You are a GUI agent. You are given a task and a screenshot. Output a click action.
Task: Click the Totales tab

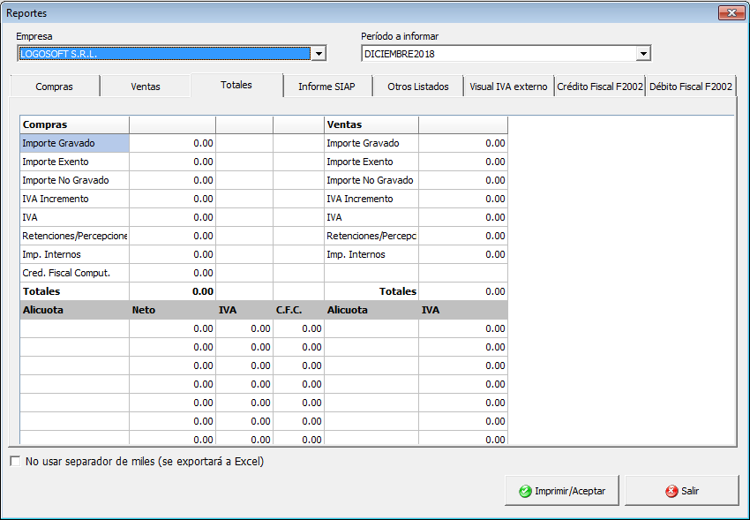(236, 85)
